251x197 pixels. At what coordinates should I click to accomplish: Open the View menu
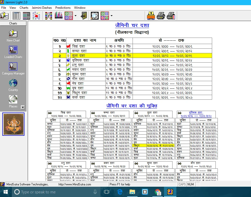pos(13,8)
